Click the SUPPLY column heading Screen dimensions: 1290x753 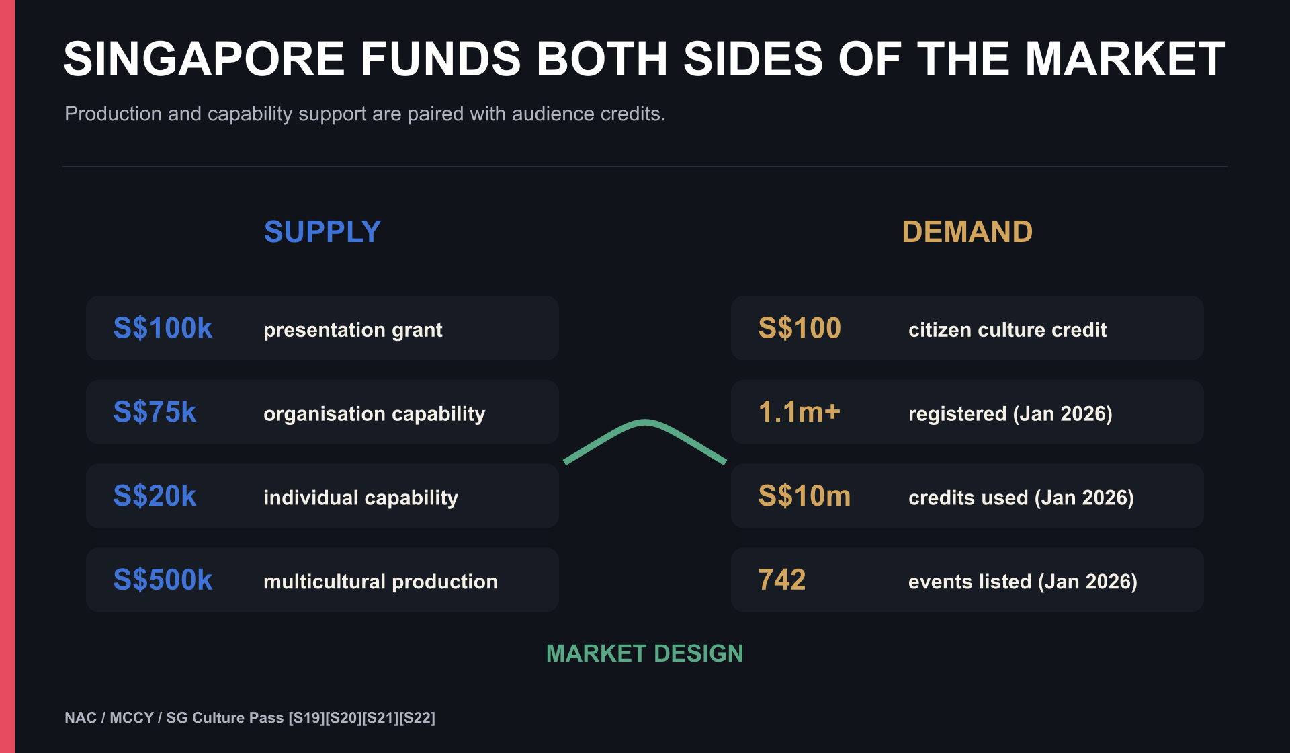point(322,232)
